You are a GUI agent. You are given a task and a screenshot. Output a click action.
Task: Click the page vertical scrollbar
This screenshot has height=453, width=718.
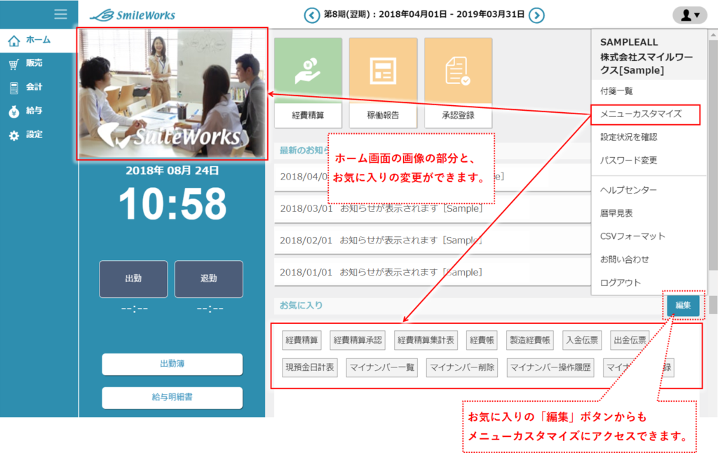point(713,156)
